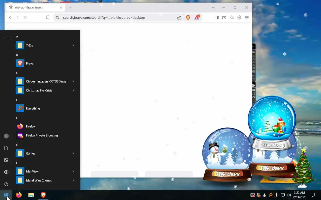Screen dimensions: 321x200
Task: Open File Explorer from the taskbar
Action: tap(31, 195)
